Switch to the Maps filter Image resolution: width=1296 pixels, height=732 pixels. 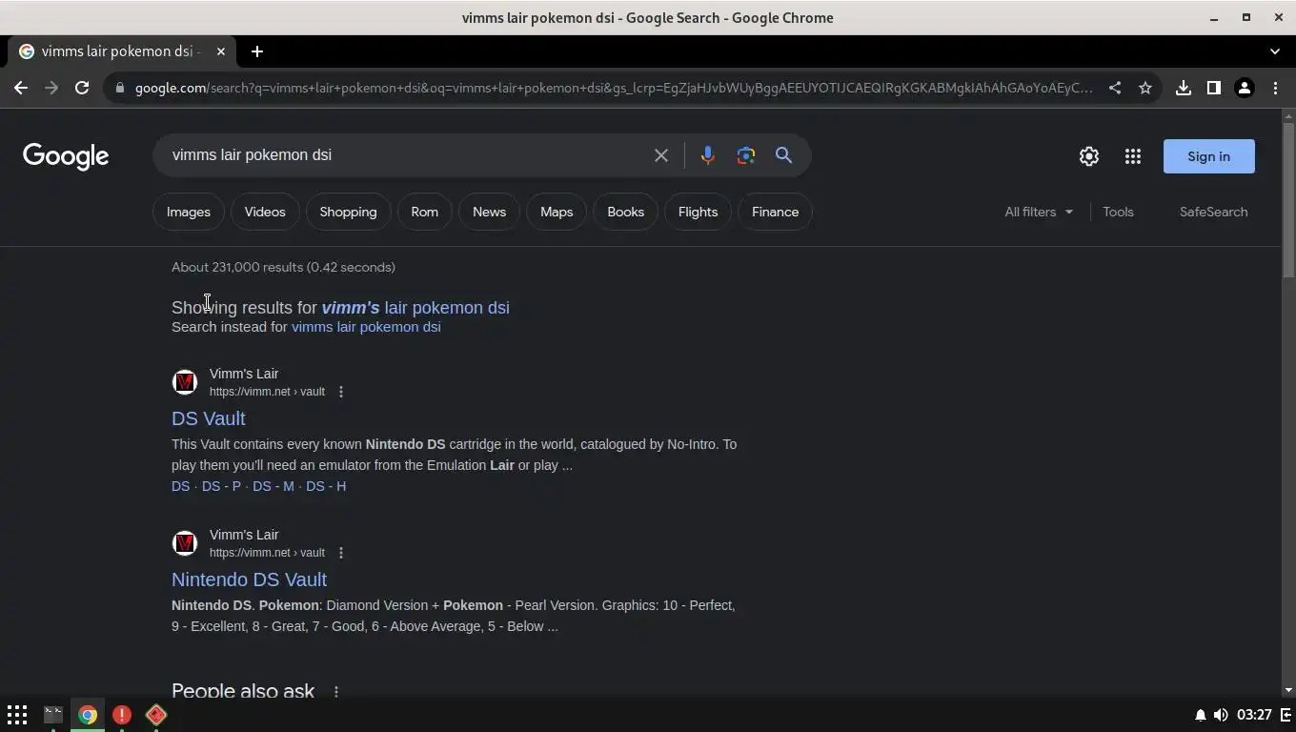click(557, 212)
